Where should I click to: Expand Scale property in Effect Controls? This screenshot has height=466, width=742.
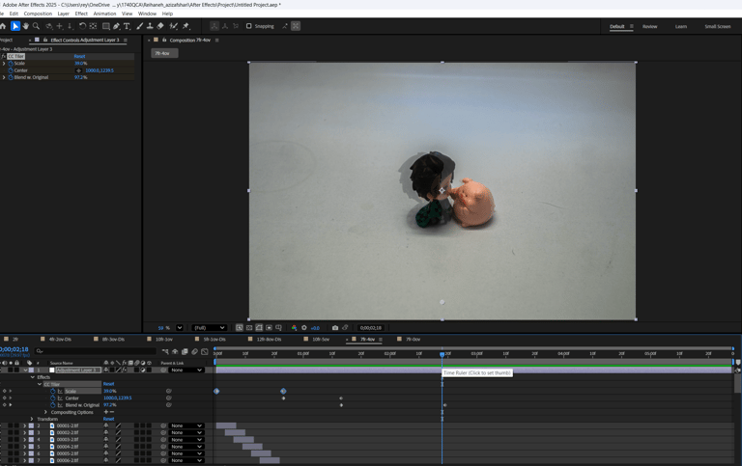4,64
